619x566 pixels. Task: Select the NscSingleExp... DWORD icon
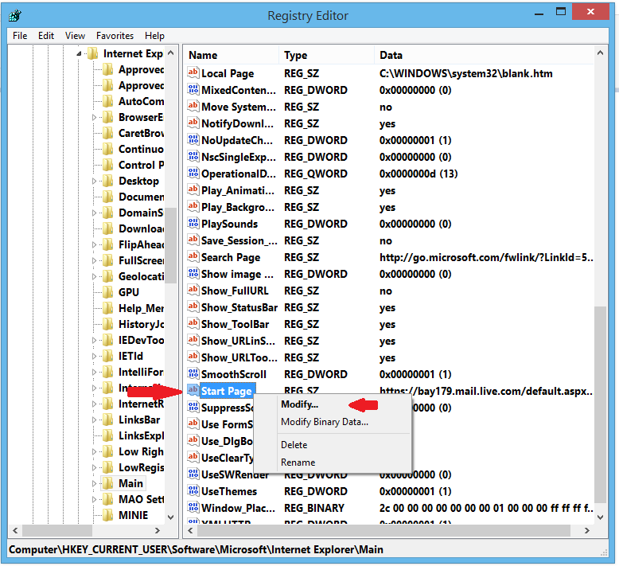[193, 156]
